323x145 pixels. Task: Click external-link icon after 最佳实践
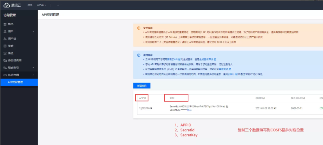[230, 69]
